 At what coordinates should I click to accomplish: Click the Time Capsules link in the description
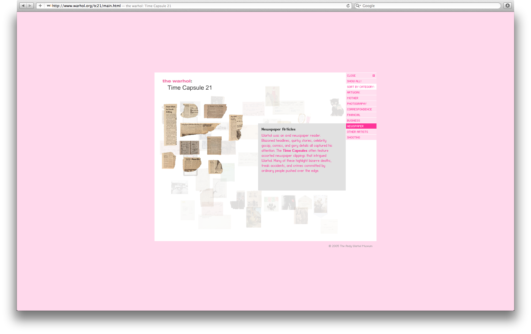pyautogui.click(x=295, y=151)
